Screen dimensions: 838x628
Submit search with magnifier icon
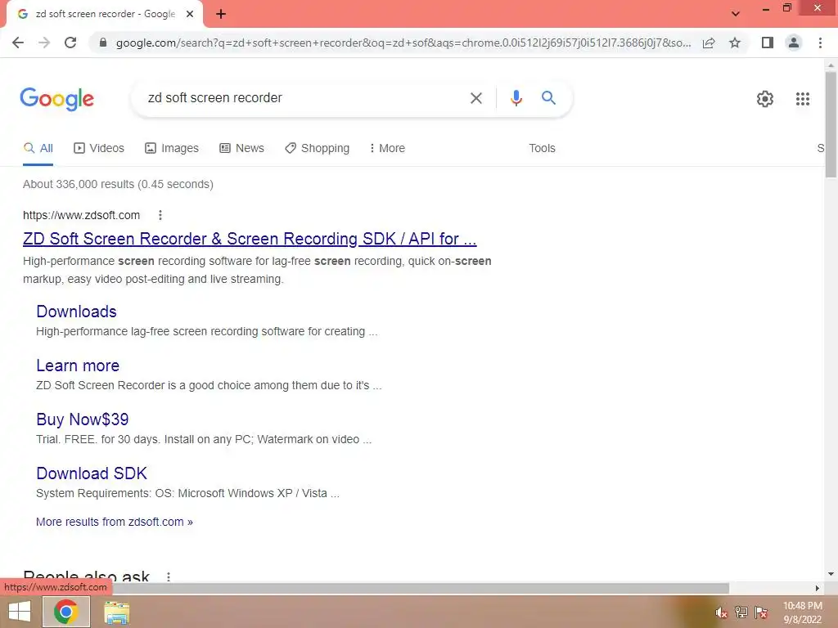(x=548, y=98)
